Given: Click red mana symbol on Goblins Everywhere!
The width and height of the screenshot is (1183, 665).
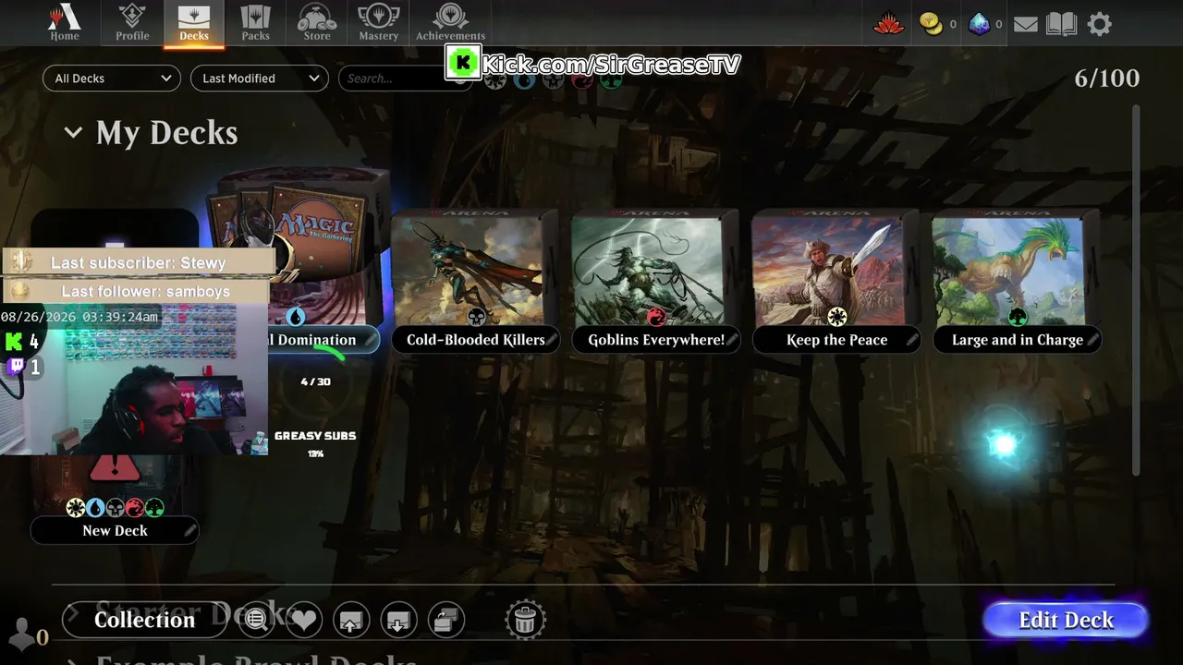Looking at the screenshot, I should pos(656,317).
